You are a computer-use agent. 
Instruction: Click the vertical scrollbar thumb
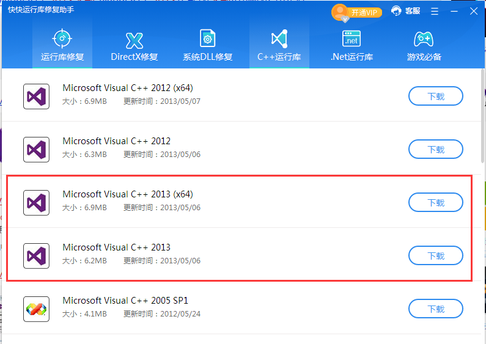point(483,115)
